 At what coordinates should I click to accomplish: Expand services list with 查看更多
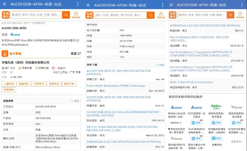tap(237, 142)
